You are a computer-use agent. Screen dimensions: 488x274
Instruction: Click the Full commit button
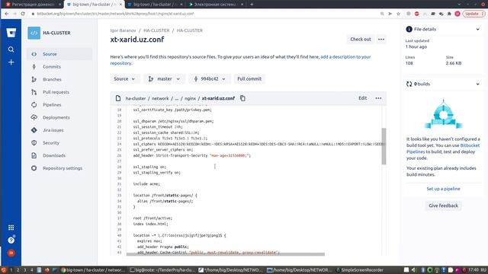pos(249,79)
